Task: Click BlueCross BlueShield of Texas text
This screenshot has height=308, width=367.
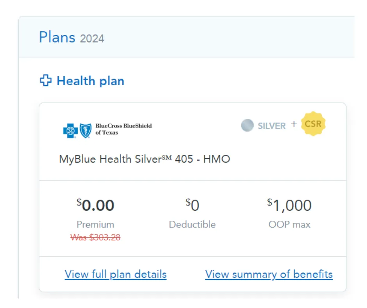Action: point(123,129)
